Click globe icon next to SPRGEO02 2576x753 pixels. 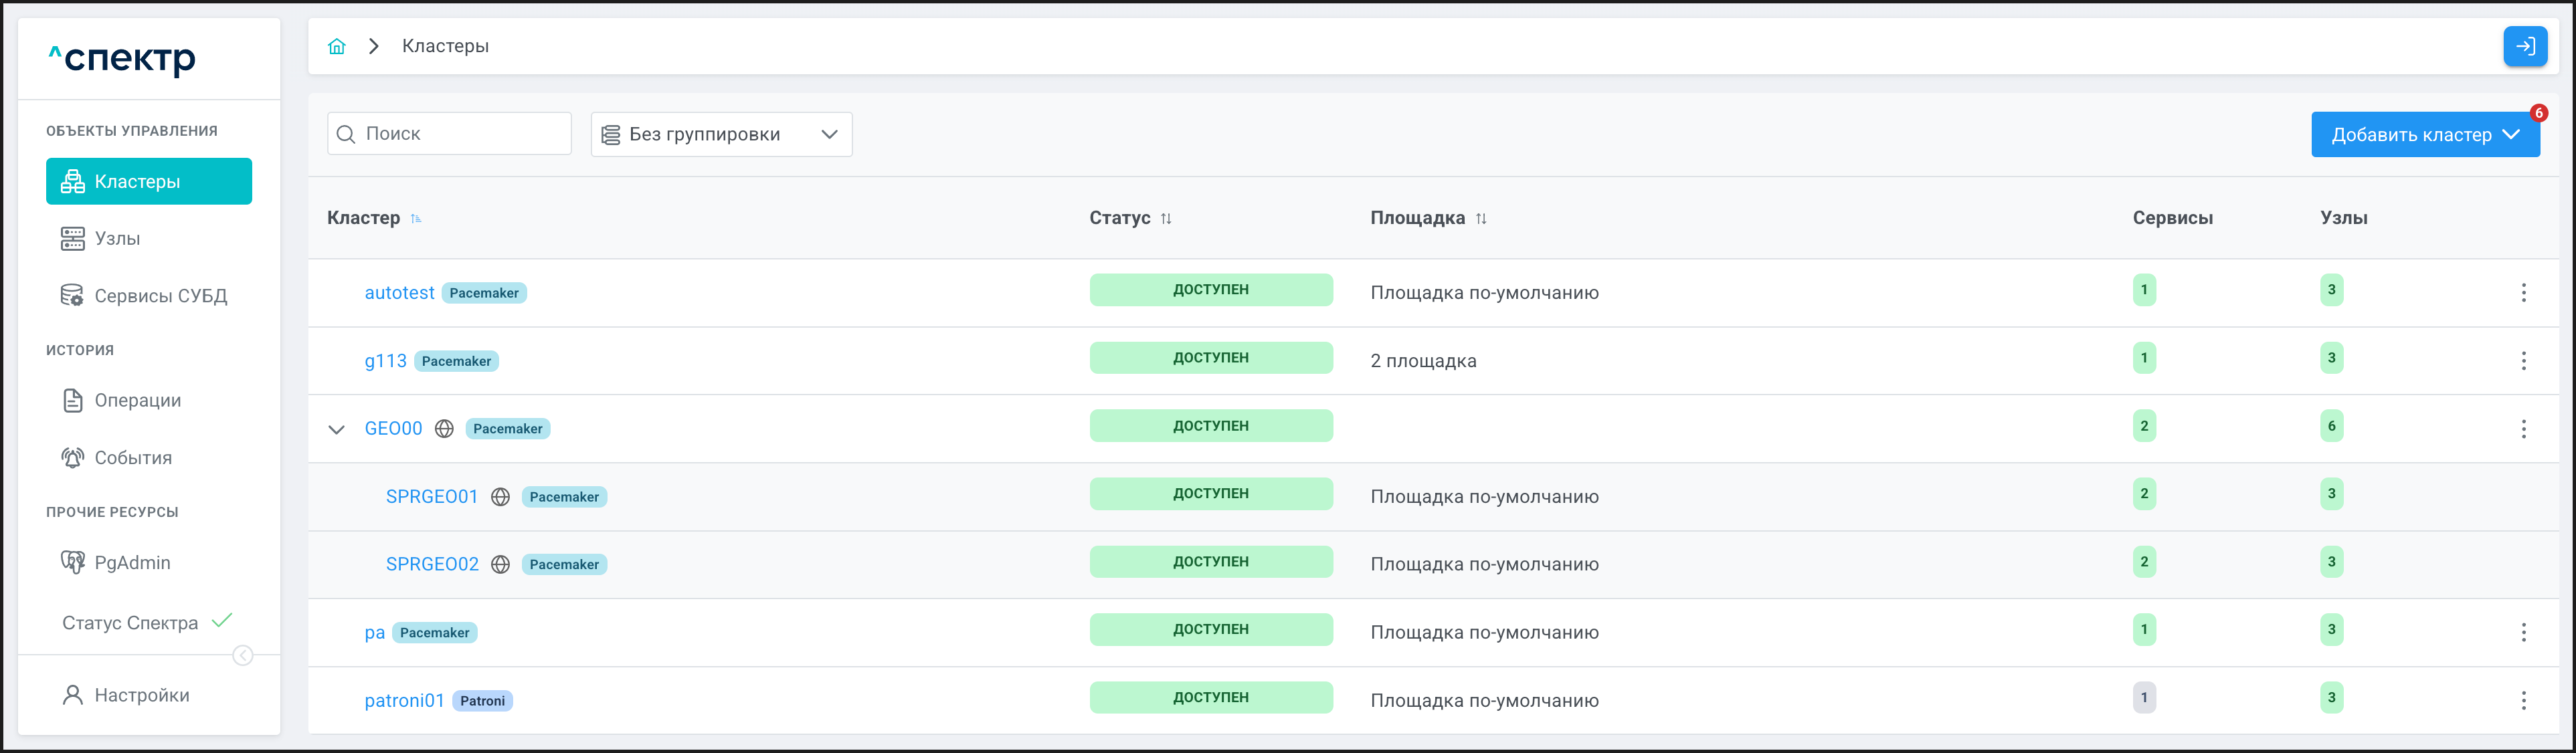500,564
